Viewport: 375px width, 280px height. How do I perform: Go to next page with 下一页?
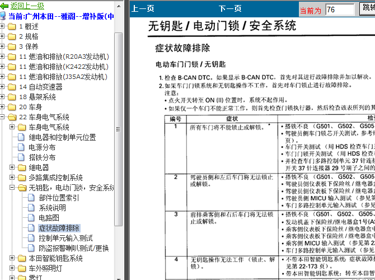[230, 8]
